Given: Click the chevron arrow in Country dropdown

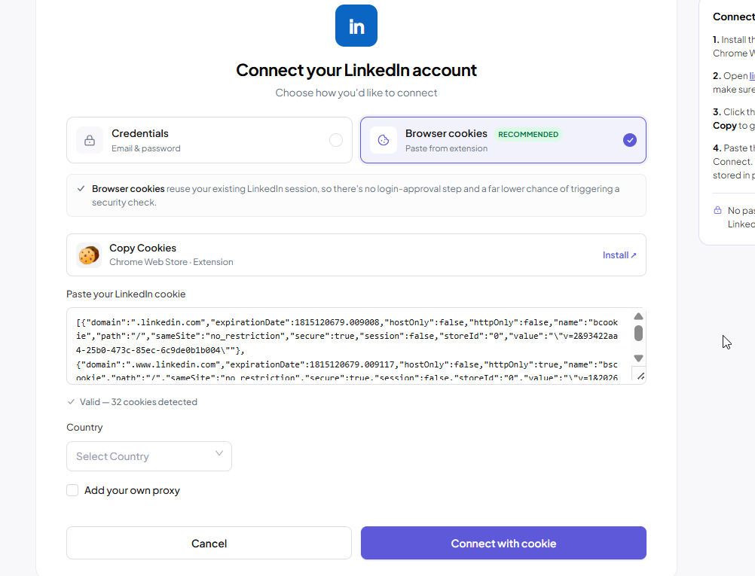Looking at the screenshot, I should (219, 453).
